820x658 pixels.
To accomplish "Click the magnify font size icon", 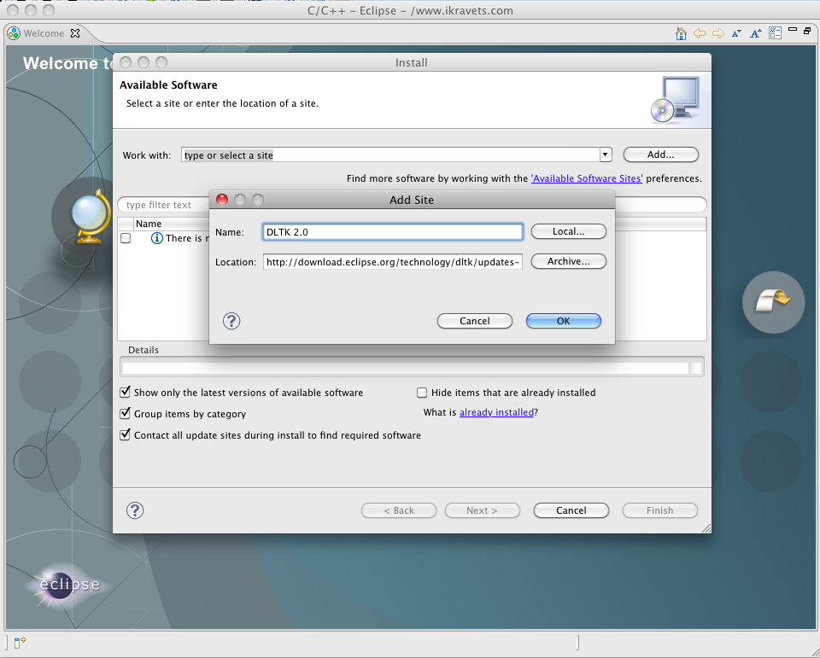I will [756, 33].
